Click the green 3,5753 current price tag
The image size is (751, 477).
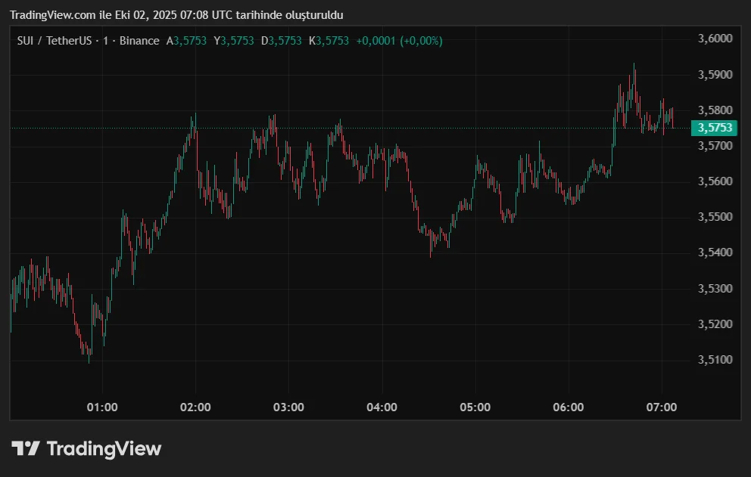[x=715, y=128]
